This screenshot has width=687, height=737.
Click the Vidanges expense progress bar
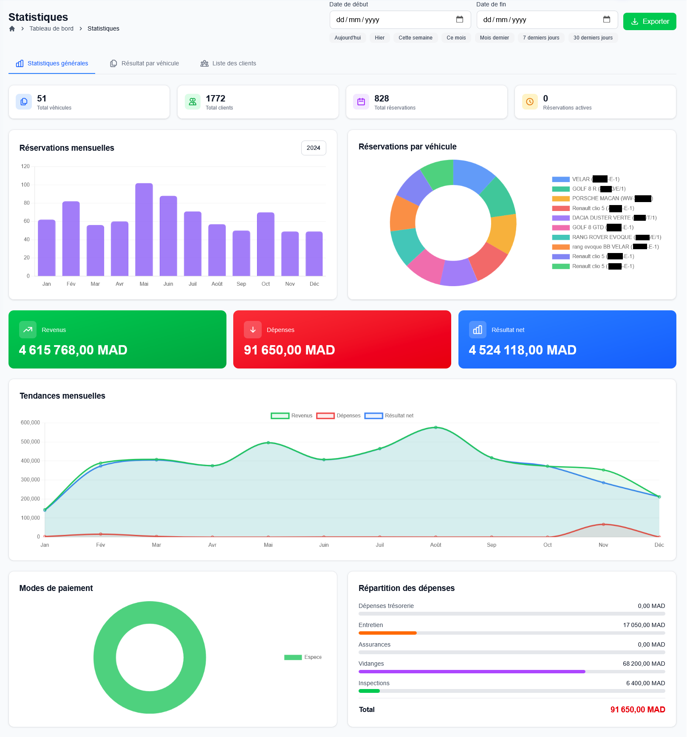coord(471,671)
